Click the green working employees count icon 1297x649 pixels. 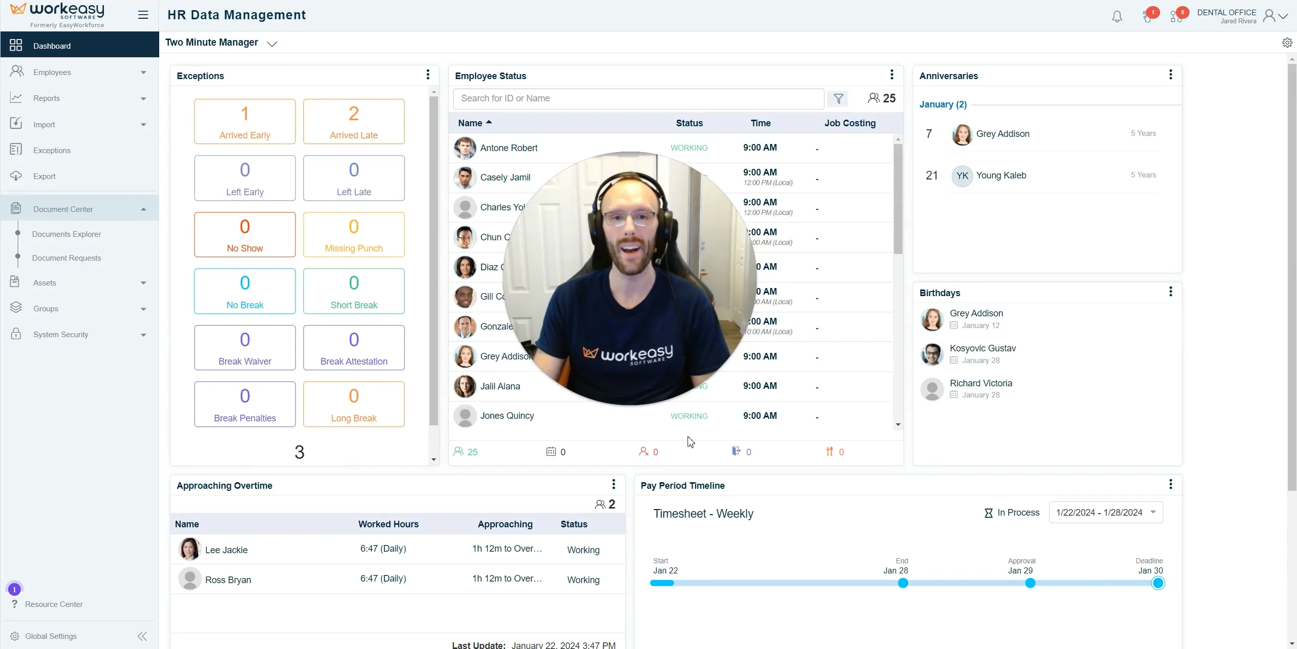pos(459,452)
